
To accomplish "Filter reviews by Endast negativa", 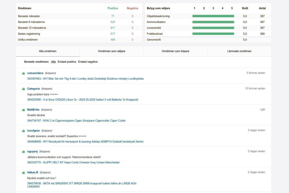I will tap(88, 62).
